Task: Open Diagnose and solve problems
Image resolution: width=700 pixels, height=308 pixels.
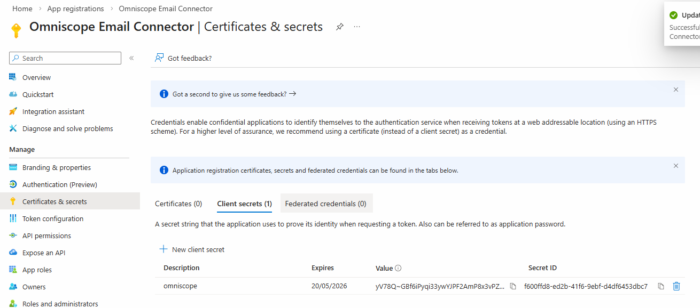Action: click(68, 128)
